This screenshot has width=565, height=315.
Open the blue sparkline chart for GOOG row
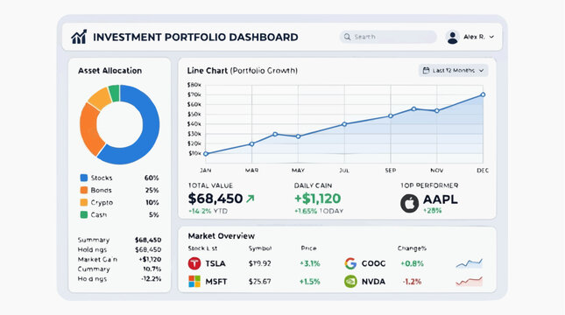coord(470,264)
